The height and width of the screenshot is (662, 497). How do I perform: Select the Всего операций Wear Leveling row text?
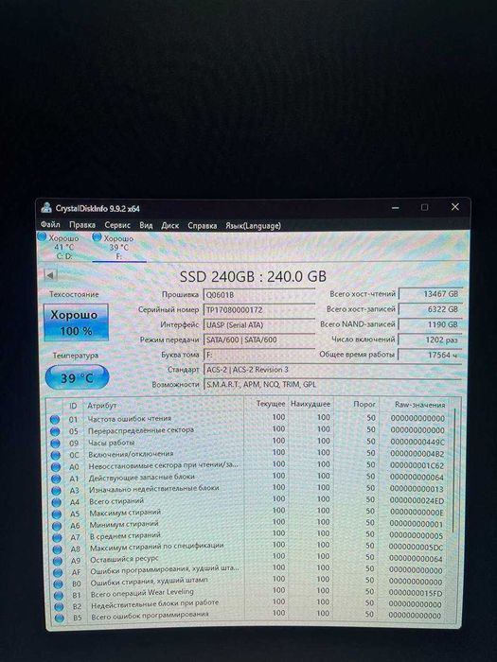142,592
